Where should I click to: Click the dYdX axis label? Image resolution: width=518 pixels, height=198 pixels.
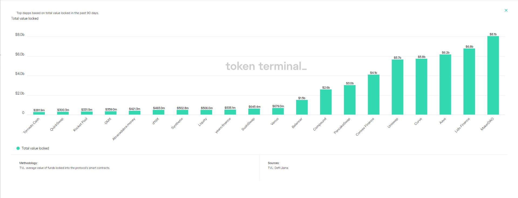(156, 121)
